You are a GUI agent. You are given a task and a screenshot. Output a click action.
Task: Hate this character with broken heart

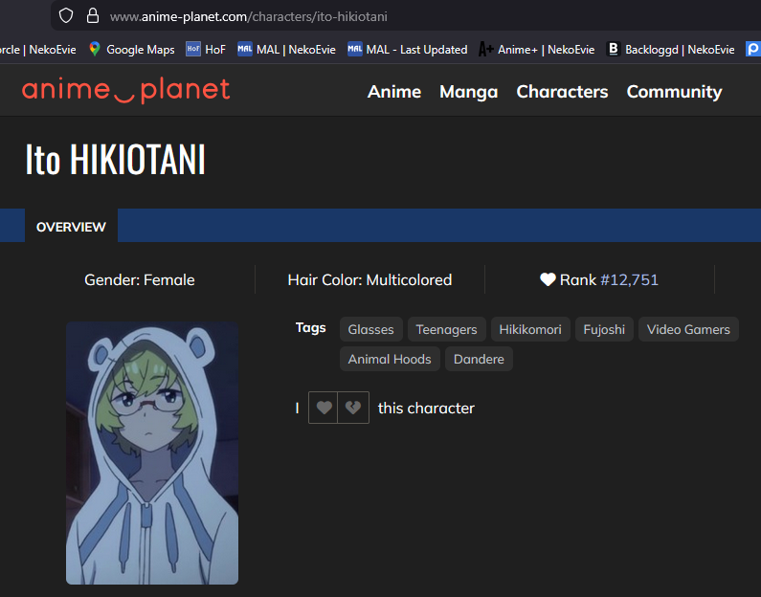coord(353,408)
